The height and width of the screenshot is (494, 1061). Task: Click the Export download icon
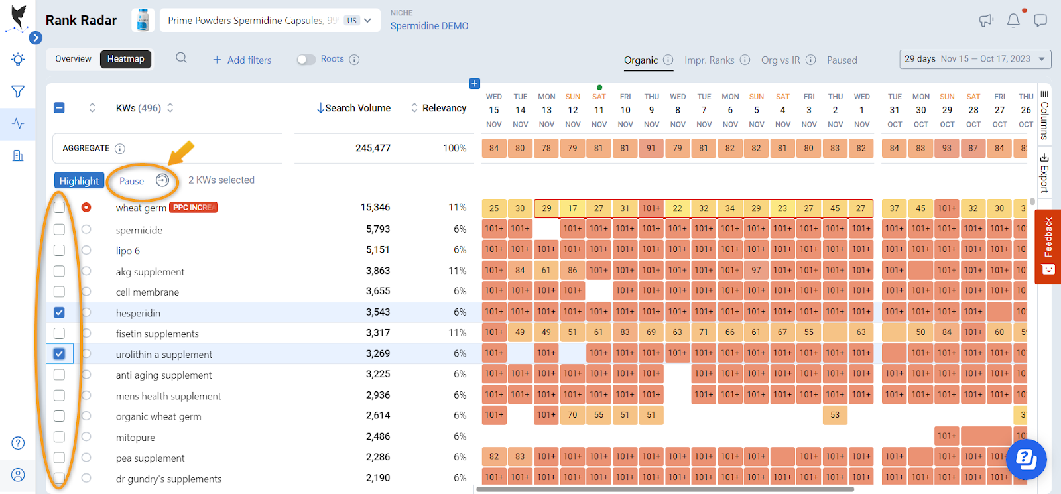click(x=1044, y=158)
